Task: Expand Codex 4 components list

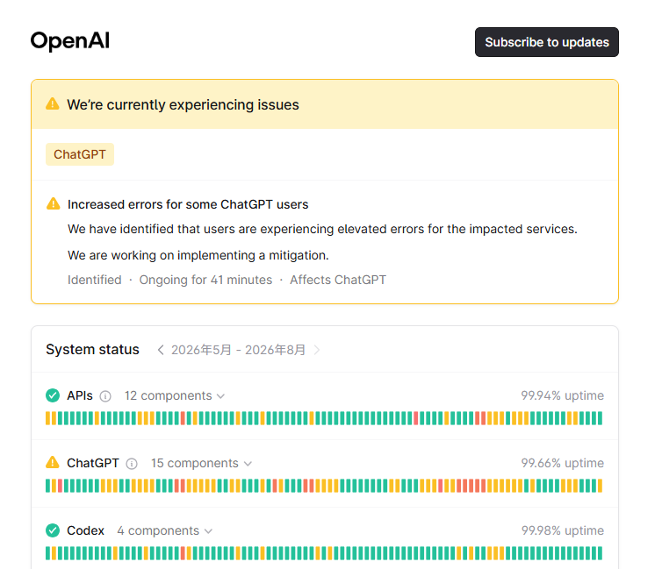Action: (165, 530)
